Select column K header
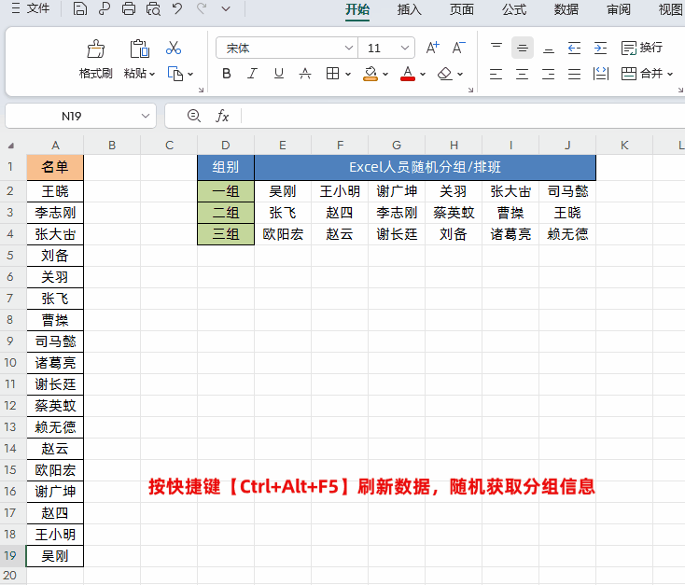 624,146
